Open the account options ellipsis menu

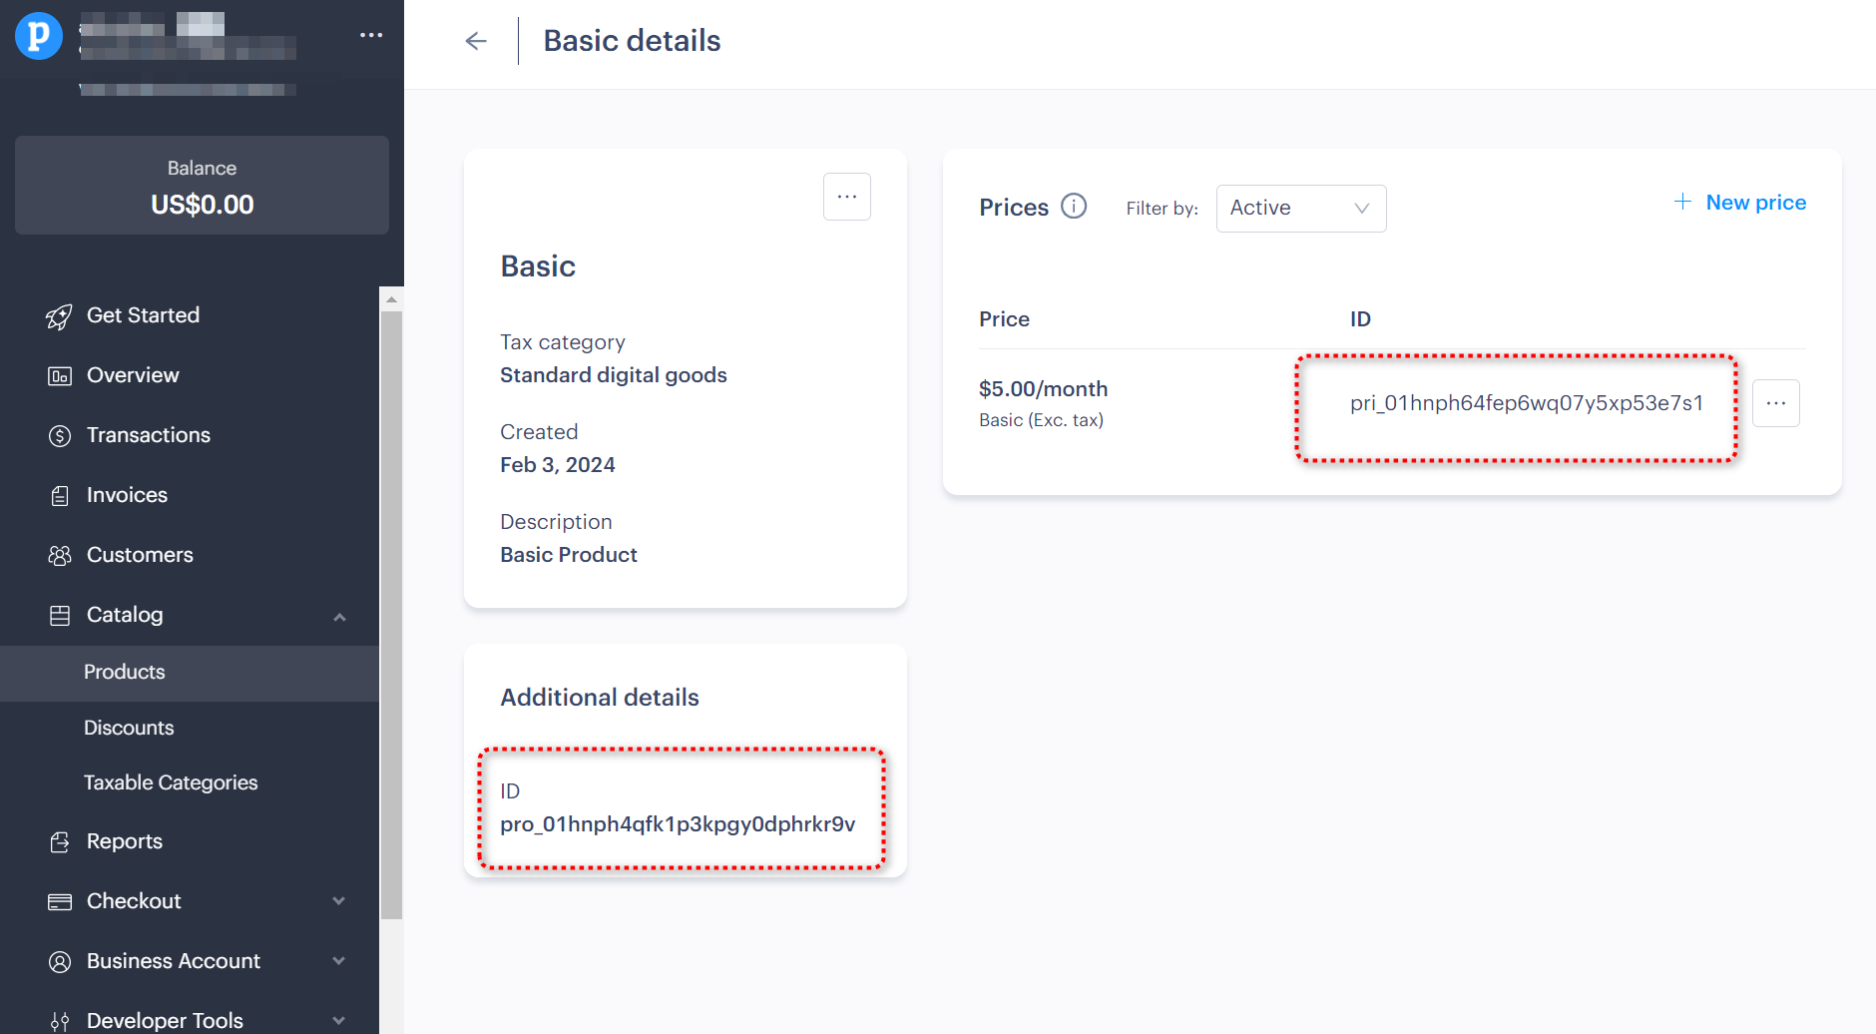371,35
